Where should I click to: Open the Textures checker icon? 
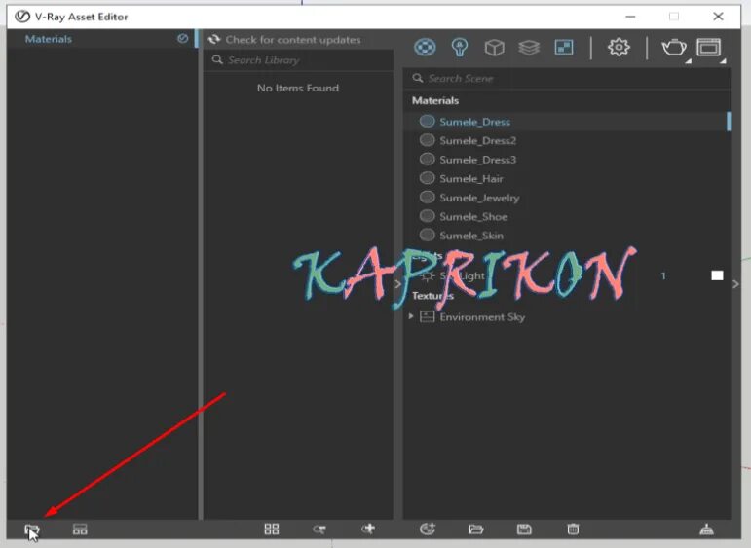pos(564,48)
